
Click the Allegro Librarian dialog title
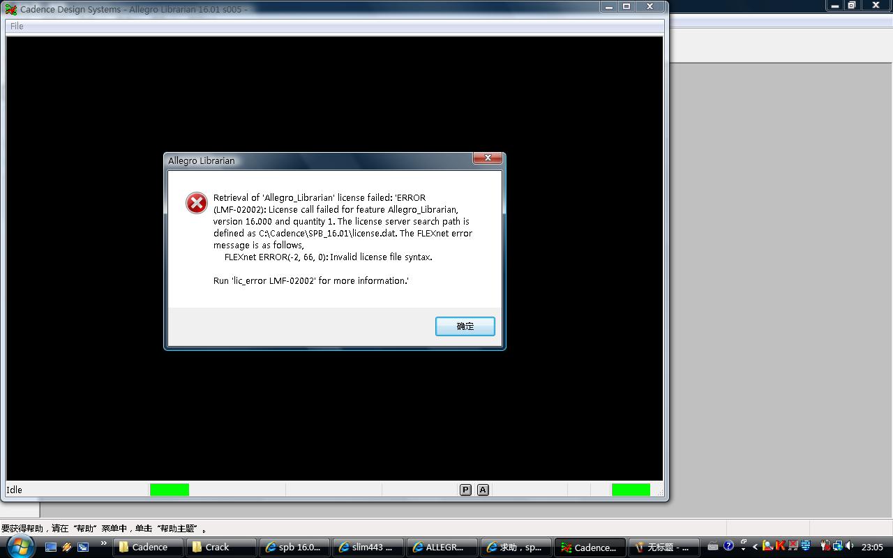[x=202, y=160]
